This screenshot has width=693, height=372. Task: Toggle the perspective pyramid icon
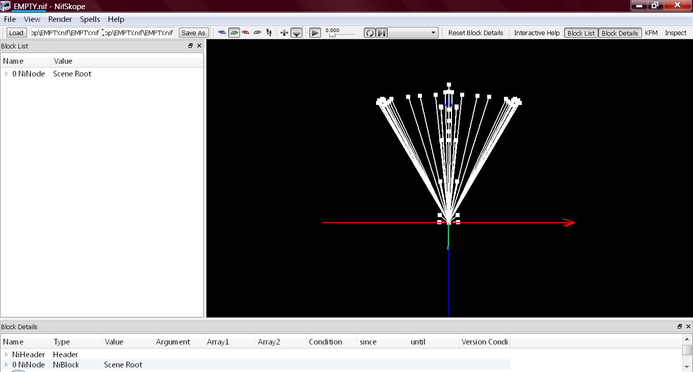[x=297, y=33]
